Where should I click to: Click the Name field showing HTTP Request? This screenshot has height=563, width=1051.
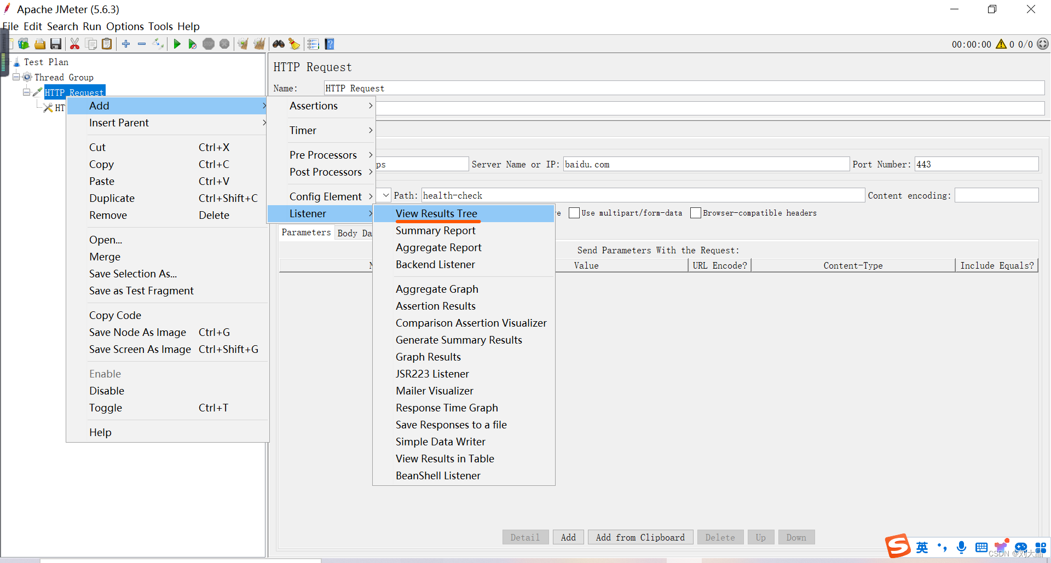pos(684,88)
